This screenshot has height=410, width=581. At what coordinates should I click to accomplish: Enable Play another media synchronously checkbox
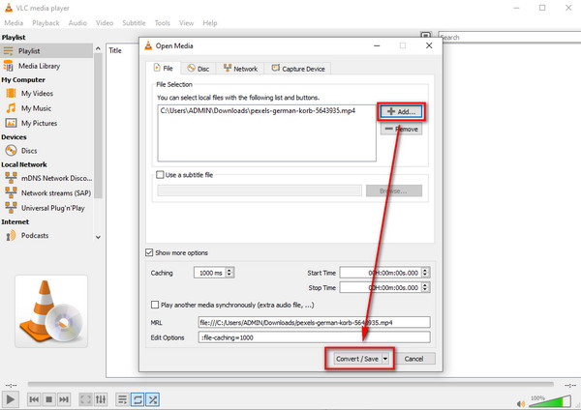155,305
